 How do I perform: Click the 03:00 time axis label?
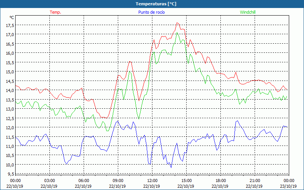pos(49,180)
